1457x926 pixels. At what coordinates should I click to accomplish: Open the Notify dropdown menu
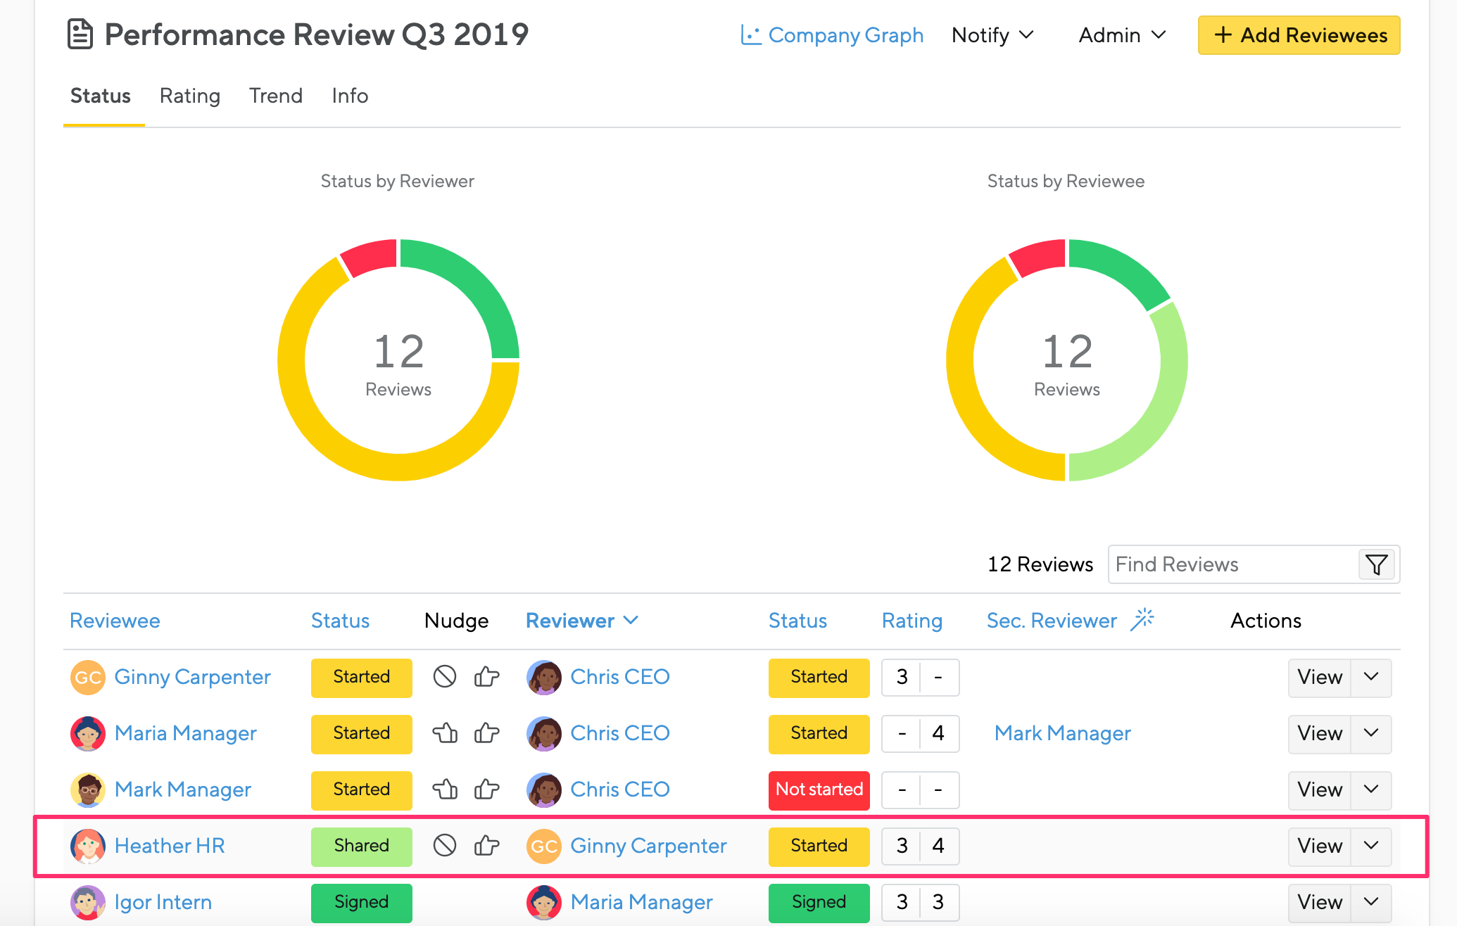coord(992,35)
